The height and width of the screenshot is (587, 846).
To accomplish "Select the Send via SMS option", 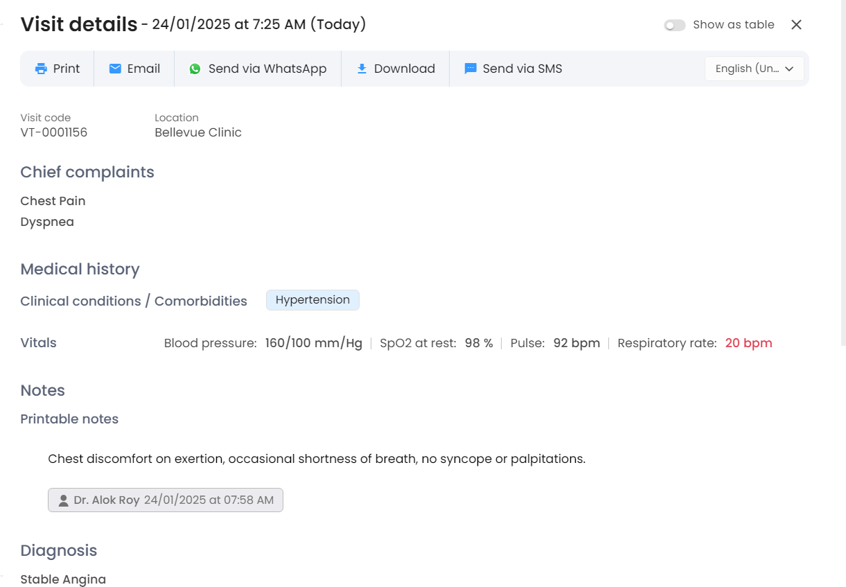I will [x=522, y=69].
